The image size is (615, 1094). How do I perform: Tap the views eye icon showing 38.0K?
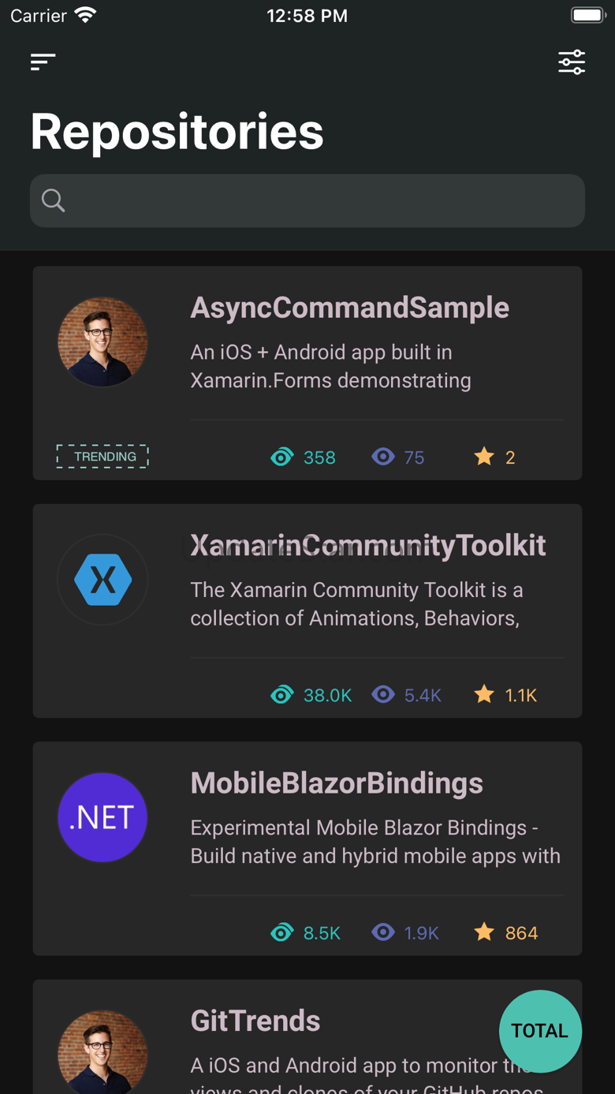point(281,695)
